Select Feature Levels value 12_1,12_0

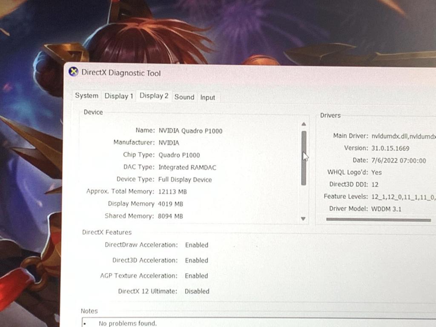pos(404,197)
